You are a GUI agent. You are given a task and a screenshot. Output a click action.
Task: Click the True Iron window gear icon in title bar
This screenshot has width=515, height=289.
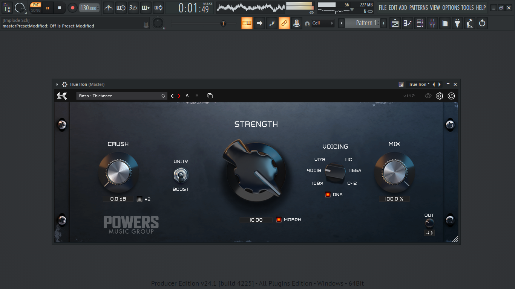coord(64,84)
